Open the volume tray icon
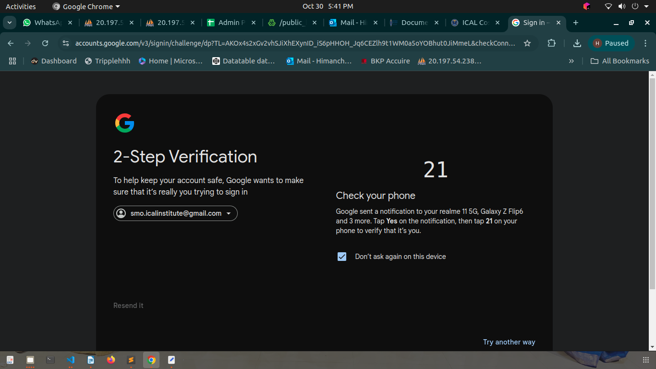This screenshot has height=369, width=656. point(622,6)
